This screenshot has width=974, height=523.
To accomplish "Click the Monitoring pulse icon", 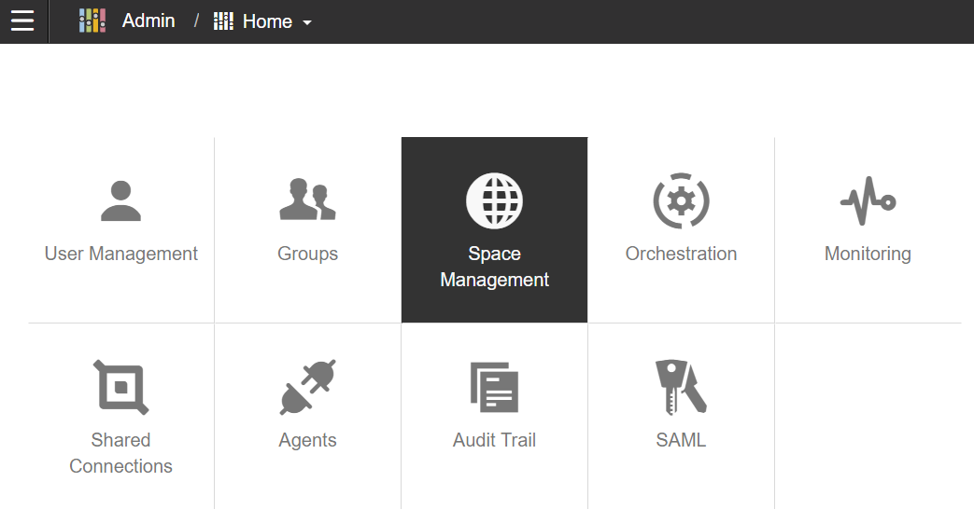I will point(868,200).
